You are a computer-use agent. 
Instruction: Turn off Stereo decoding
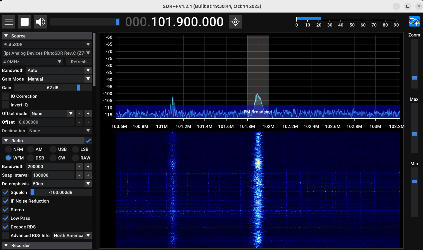(x=5, y=210)
